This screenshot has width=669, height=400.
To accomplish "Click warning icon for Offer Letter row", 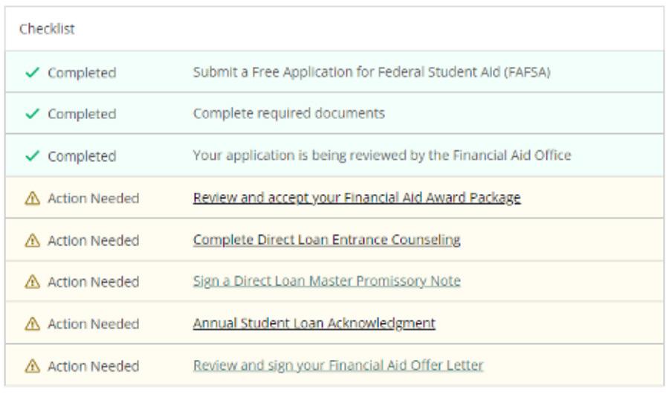I will click(x=32, y=366).
